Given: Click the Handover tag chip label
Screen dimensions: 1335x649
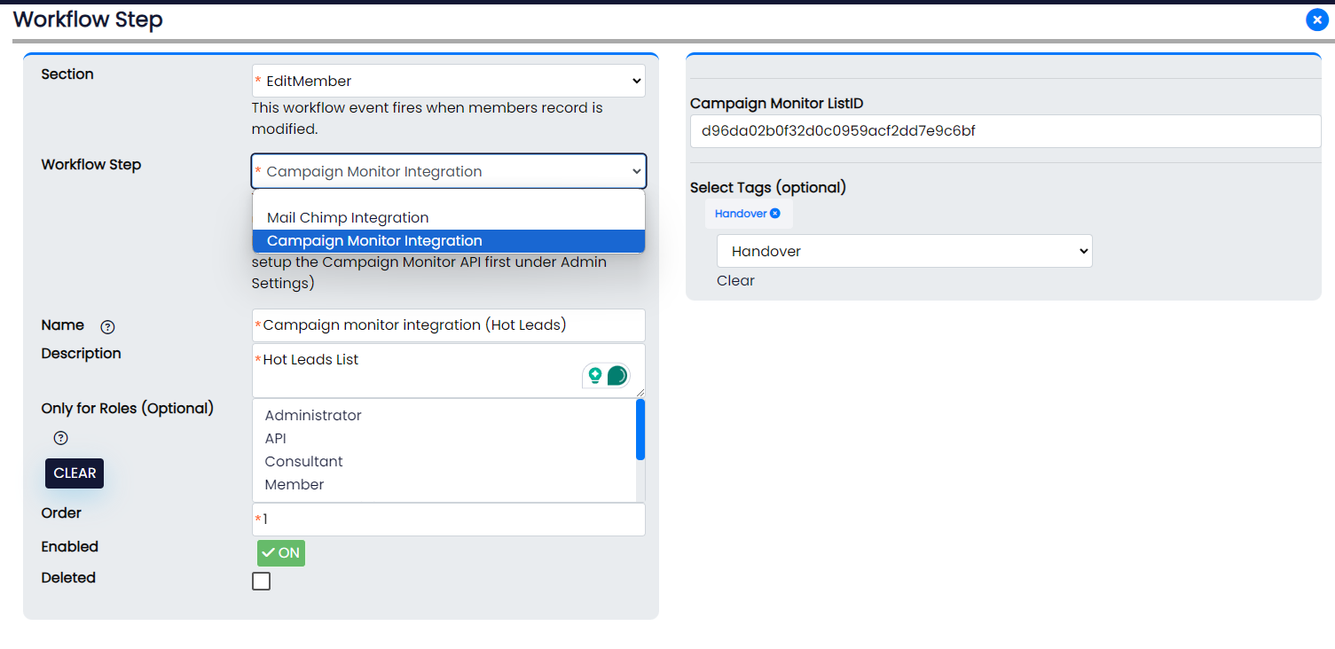Looking at the screenshot, I should point(741,214).
